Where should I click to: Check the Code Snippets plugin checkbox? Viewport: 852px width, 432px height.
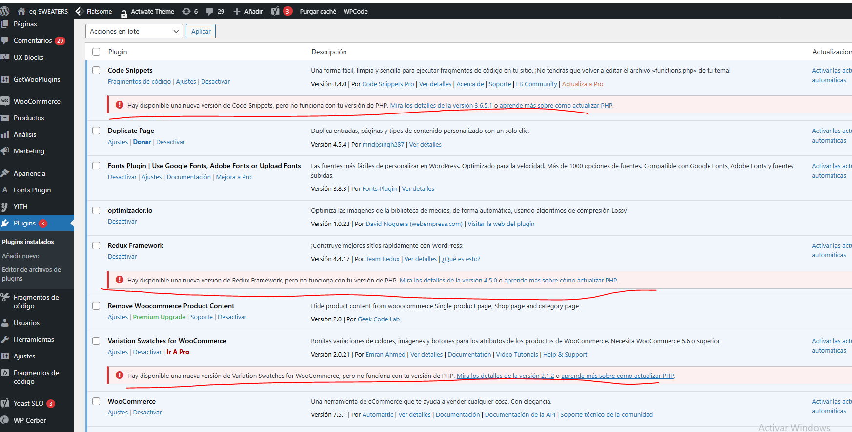(96, 70)
